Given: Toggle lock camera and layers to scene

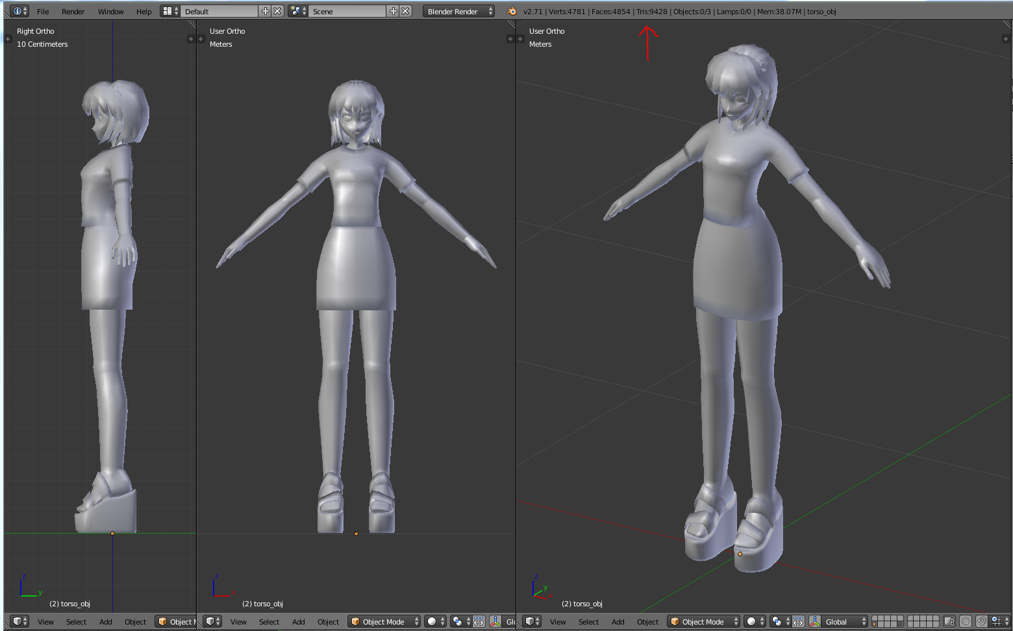Looking at the screenshot, I should 949,621.
